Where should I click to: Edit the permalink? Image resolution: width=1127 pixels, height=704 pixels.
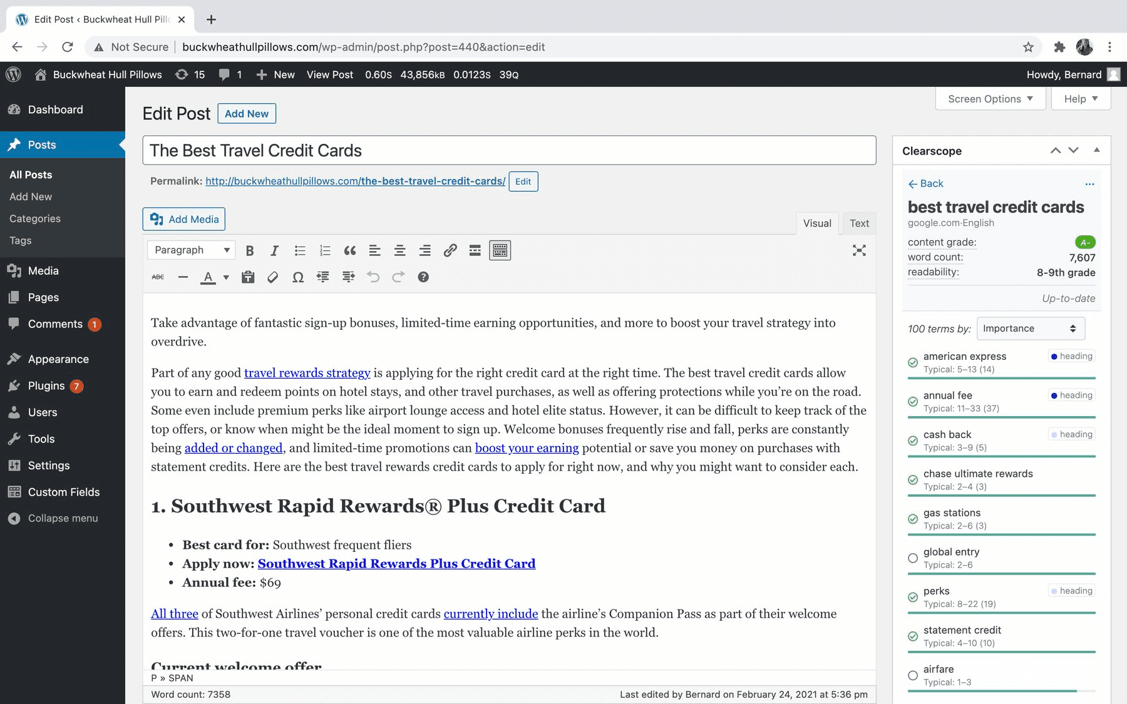tap(523, 181)
